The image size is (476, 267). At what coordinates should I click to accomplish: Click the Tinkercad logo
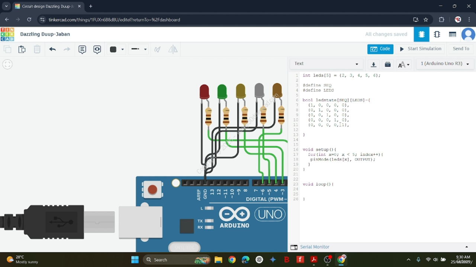7,34
